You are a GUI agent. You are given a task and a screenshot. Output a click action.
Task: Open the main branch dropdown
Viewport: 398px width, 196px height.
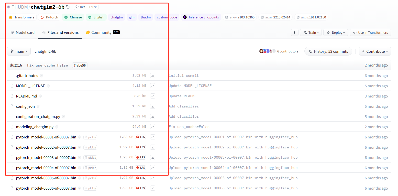(19, 51)
